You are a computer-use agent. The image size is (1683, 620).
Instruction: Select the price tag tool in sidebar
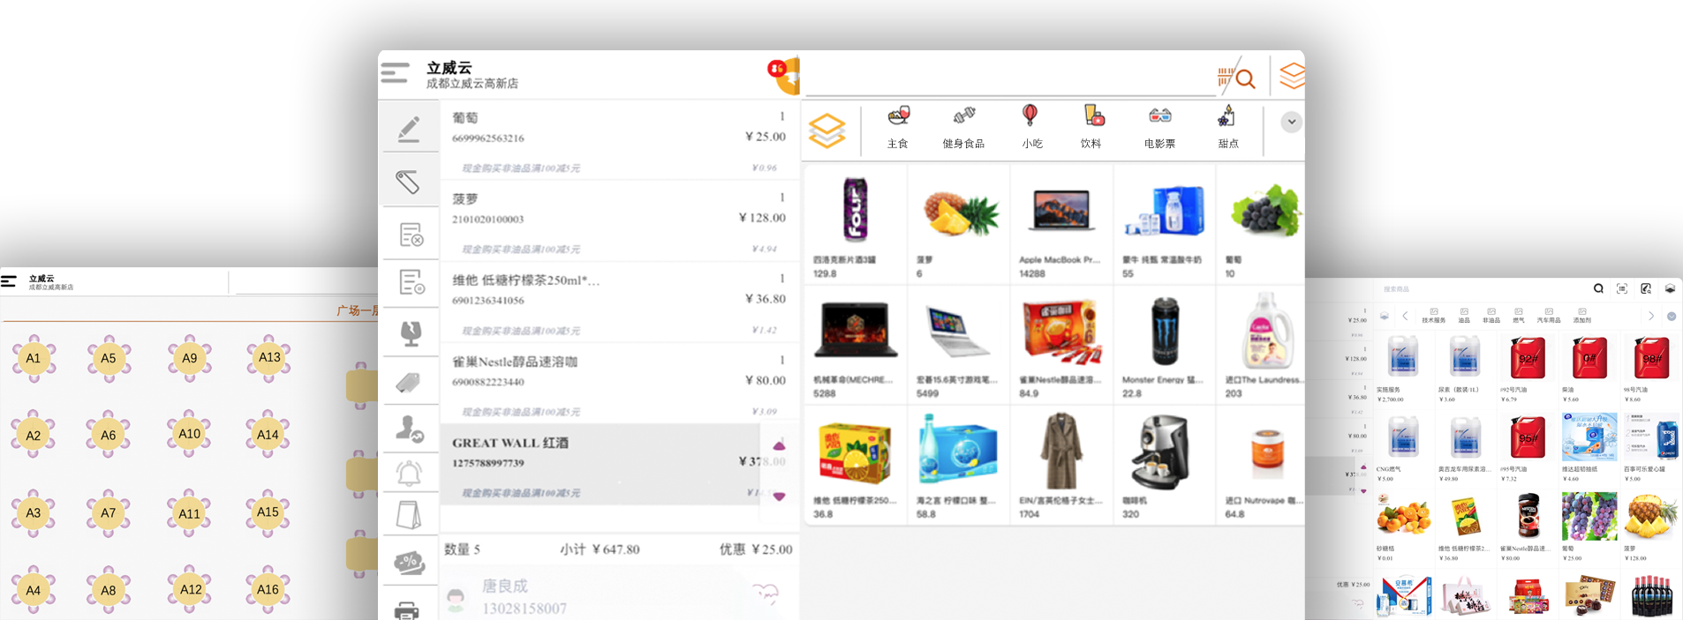tap(409, 182)
